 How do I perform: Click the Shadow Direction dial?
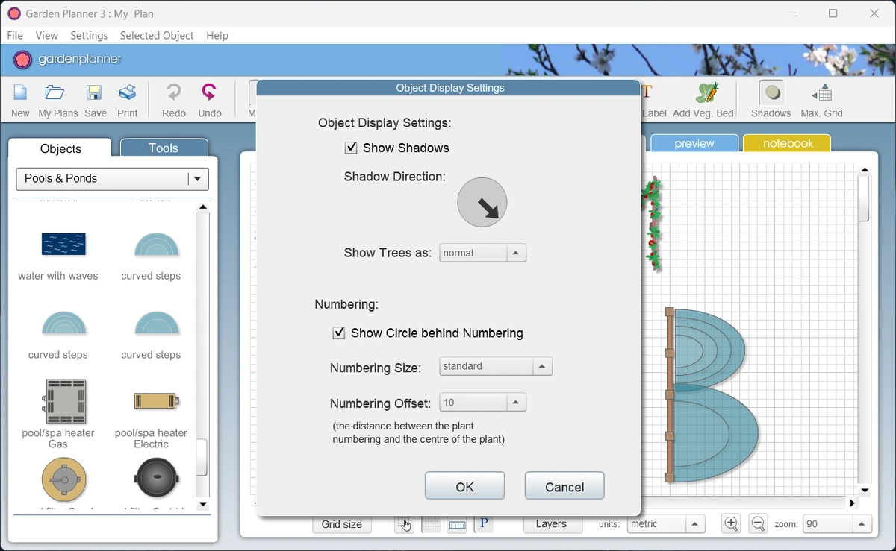(x=482, y=202)
